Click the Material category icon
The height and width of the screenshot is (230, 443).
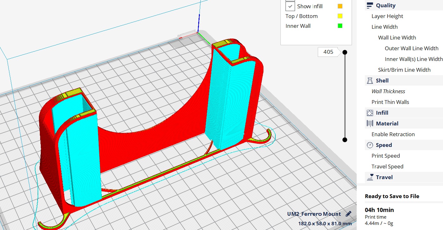pos(370,124)
